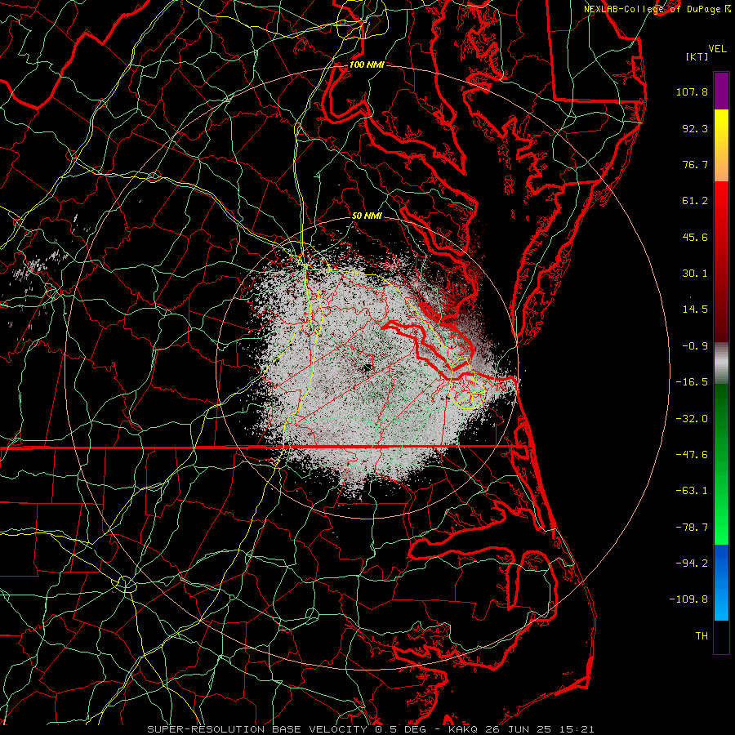
Task: Pick the red segment of color bar
Action: (x=721, y=261)
